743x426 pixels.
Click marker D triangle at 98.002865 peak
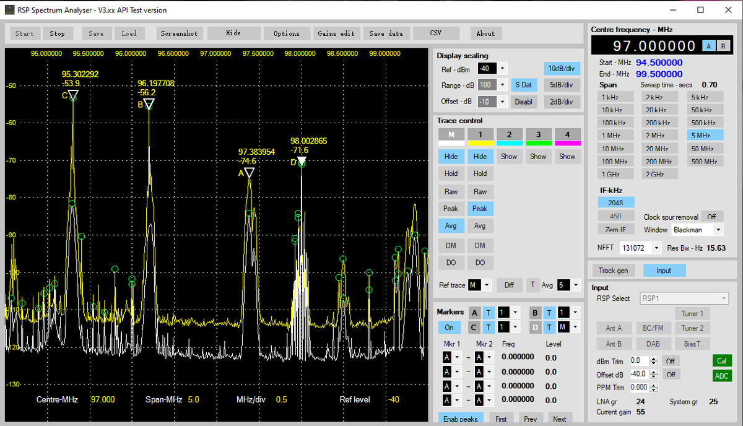point(302,162)
